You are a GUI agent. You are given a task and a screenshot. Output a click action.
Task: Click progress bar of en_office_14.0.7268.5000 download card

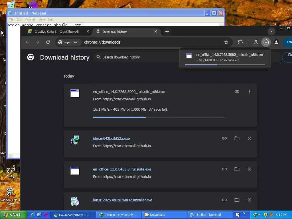click(159, 117)
